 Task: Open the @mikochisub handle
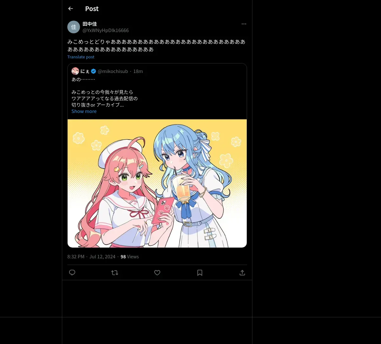pyautogui.click(x=113, y=71)
